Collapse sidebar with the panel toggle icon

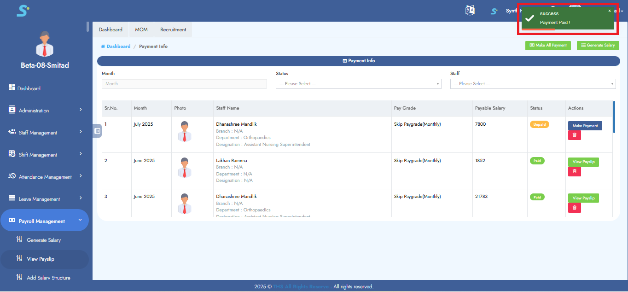(97, 131)
